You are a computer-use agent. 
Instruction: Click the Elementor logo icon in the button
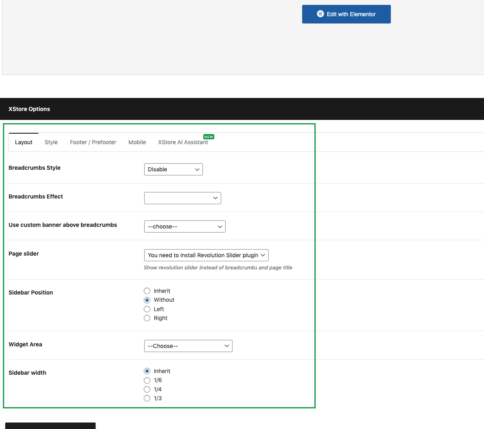coord(320,14)
